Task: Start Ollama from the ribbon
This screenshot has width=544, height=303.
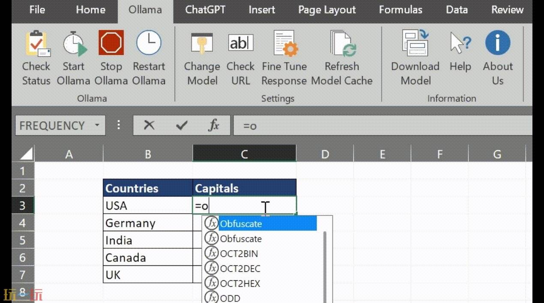Action: click(73, 43)
